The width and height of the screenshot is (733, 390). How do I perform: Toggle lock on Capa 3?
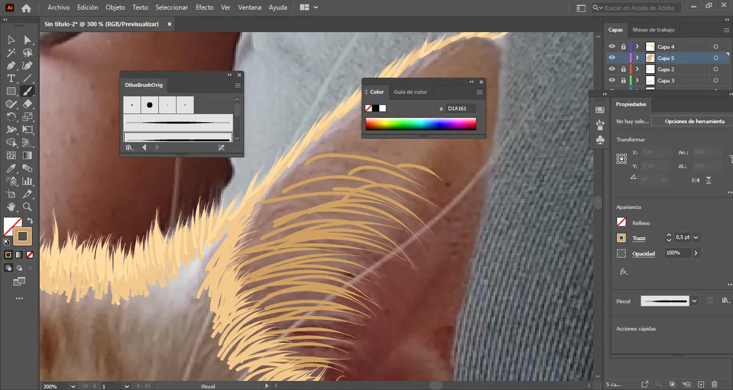coord(623,81)
